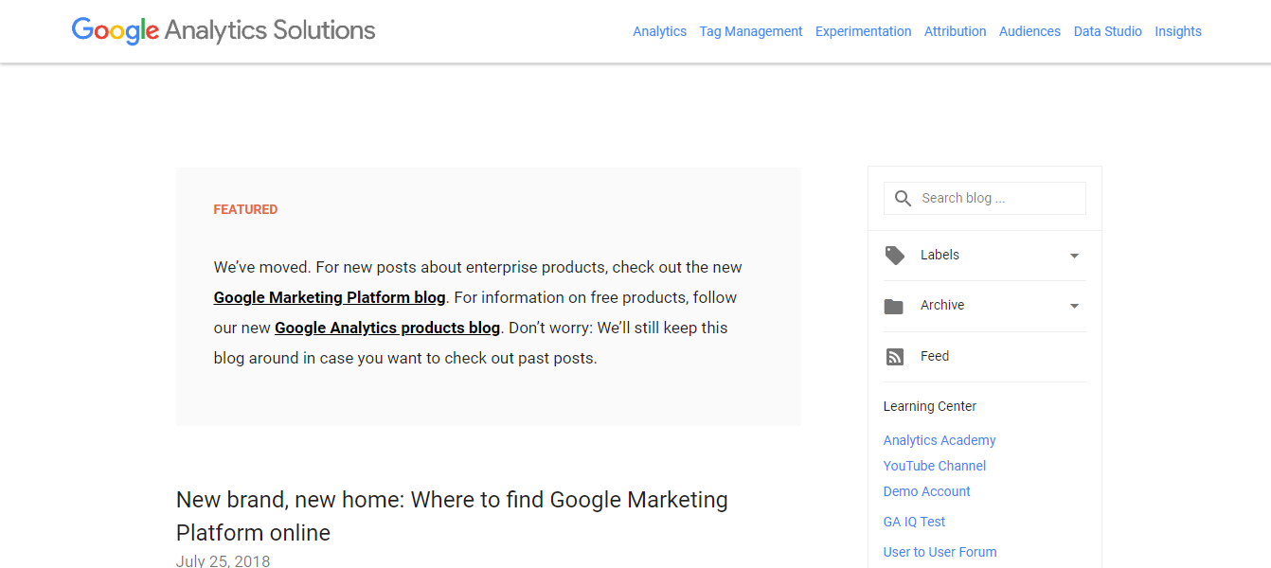This screenshot has height=568, width=1271.
Task: Visit the YouTube Channel link
Action: pos(935,466)
